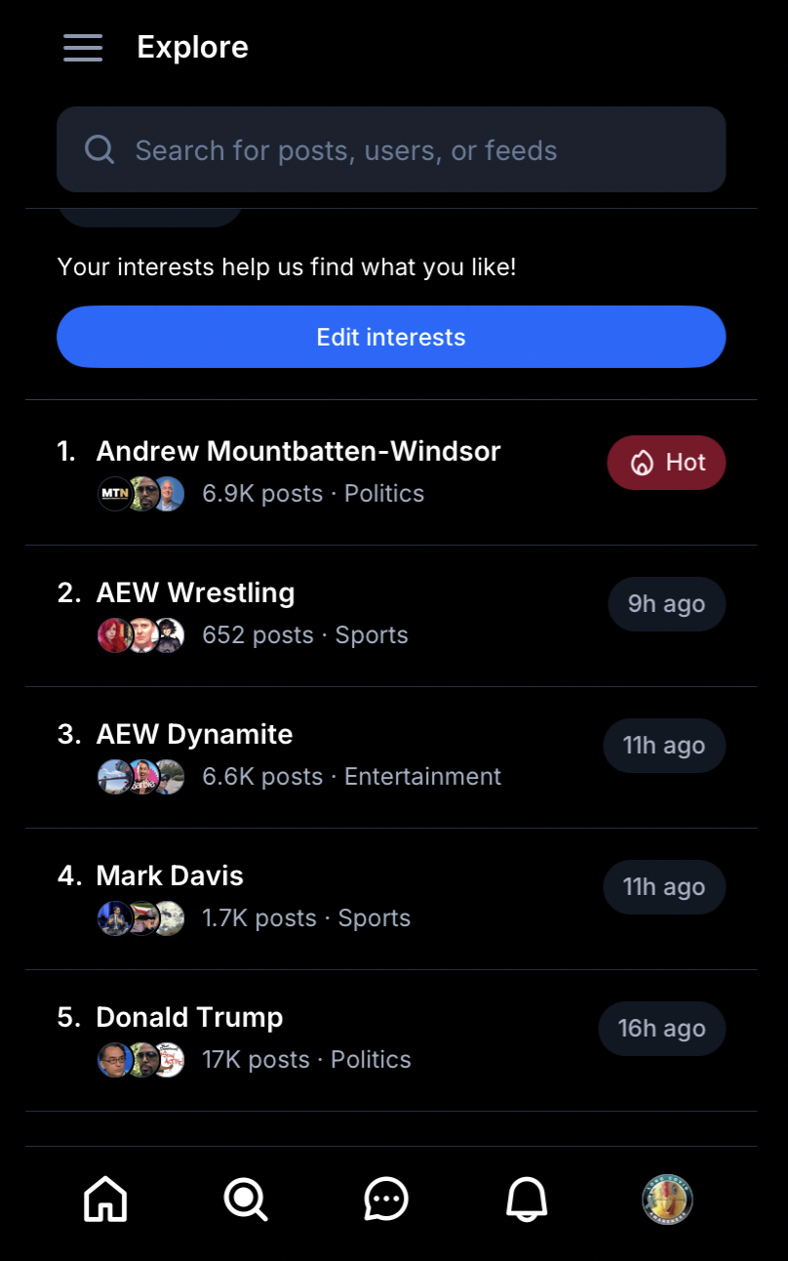
Task: Click the avatar group under AEW Wrestling
Action: [x=141, y=635]
